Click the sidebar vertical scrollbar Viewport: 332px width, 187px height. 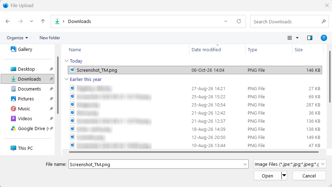[58, 85]
